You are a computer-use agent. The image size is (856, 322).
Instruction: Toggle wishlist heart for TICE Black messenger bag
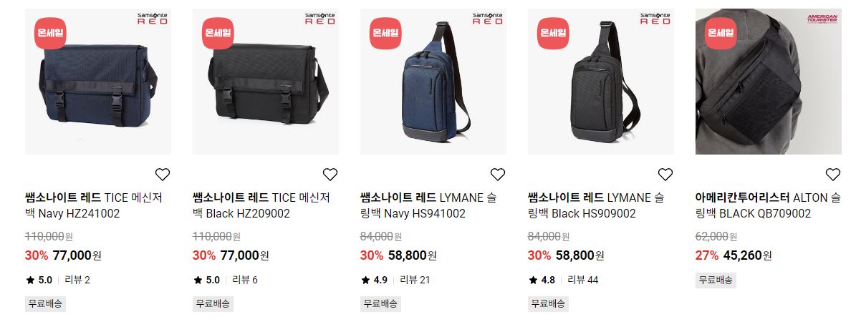click(x=330, y=175)
